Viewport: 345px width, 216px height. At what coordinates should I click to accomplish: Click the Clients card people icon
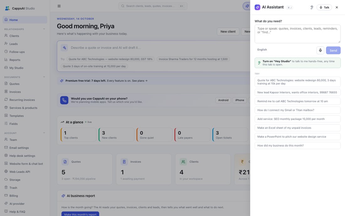click(x=183, y=162)
